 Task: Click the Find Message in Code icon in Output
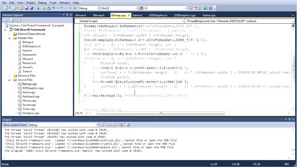103,125
